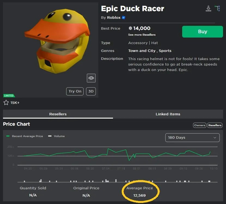Click the Original Price N/A value
The image size is (226, 204).
click(86, 195)
